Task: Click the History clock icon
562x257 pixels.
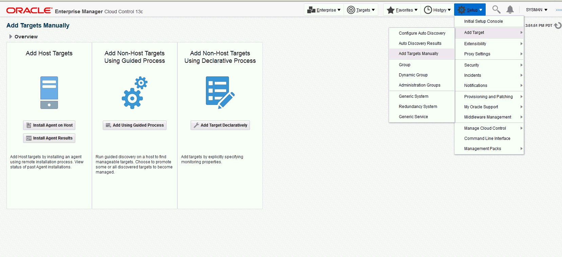Action: (x=428, y=10)
